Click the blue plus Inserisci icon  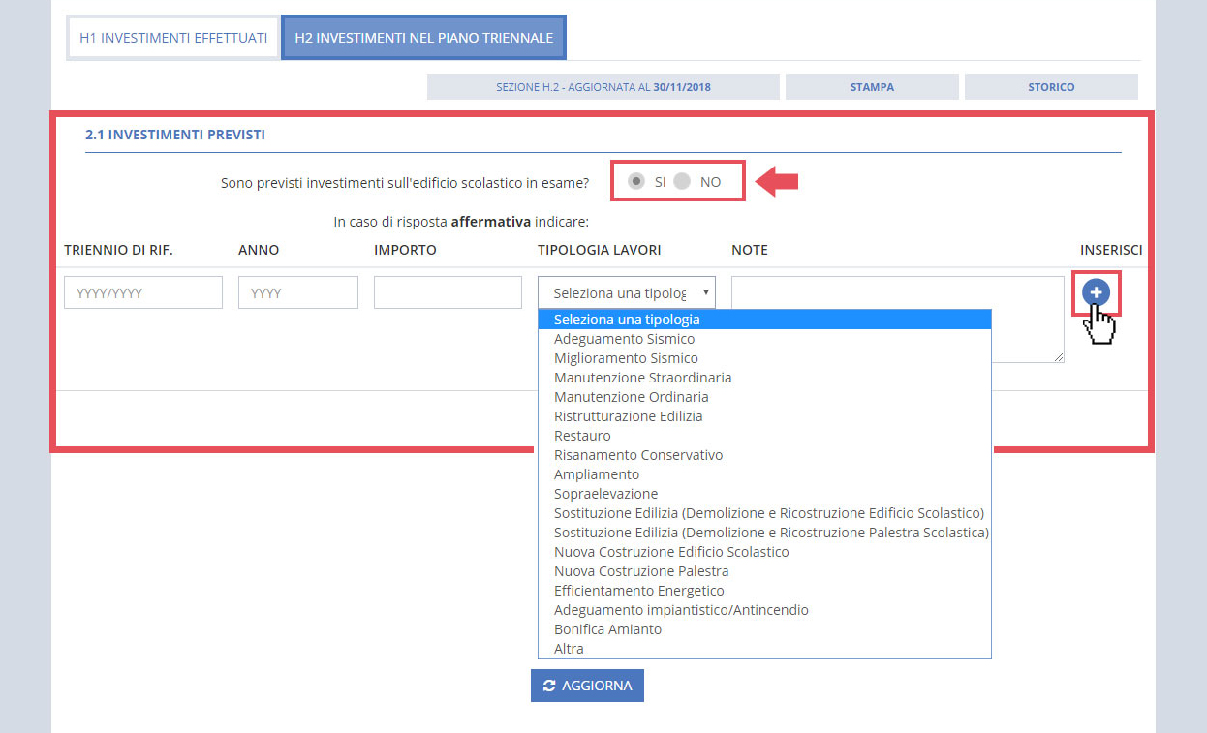1096,291
